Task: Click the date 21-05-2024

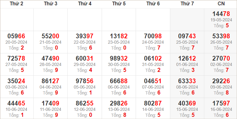Action: tap(50, 42)
